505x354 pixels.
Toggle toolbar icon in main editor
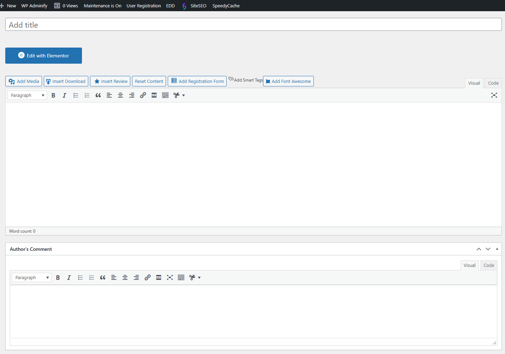(x=165, y=95)
